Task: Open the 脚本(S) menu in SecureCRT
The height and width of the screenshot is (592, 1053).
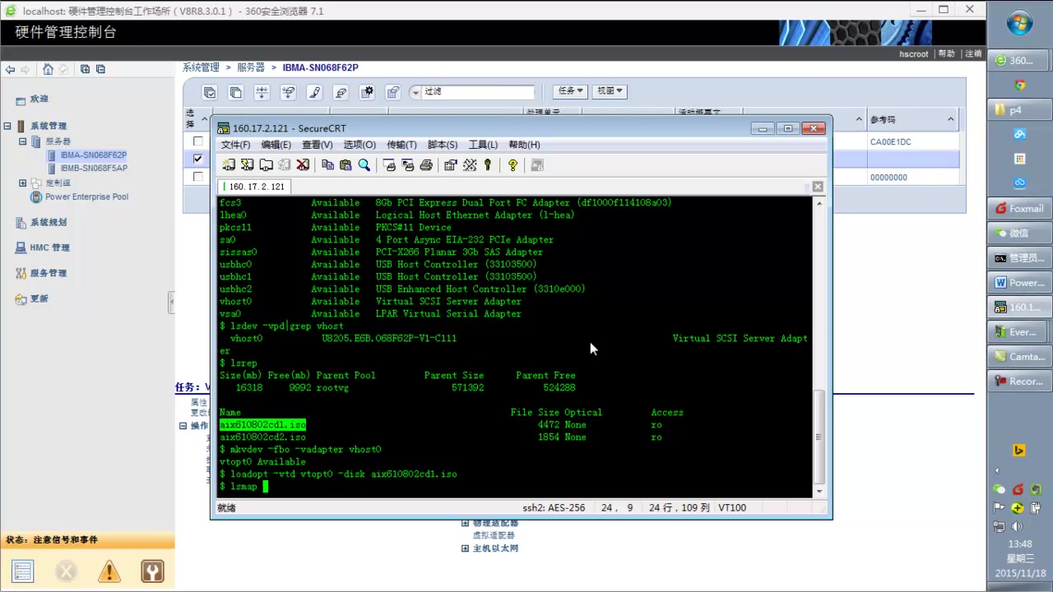Action: click(x=443, y=145)
